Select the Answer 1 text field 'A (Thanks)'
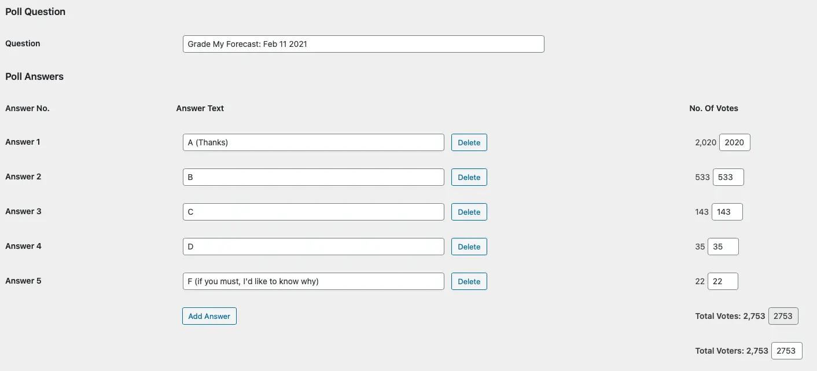The width and height of the screenshot is (817, 371). (314, 142)
